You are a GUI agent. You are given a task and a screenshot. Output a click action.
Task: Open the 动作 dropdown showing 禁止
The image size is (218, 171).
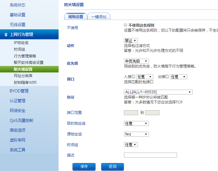131,41
